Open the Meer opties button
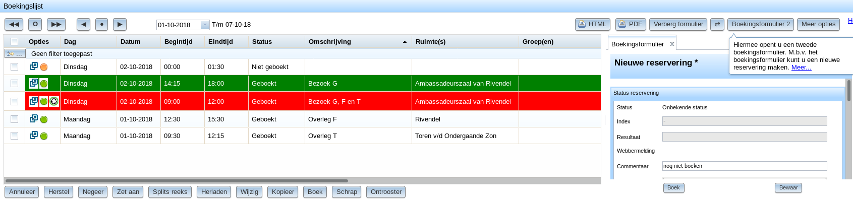The height and width of the screenshot is (199, 853). [x=818, y=24]
